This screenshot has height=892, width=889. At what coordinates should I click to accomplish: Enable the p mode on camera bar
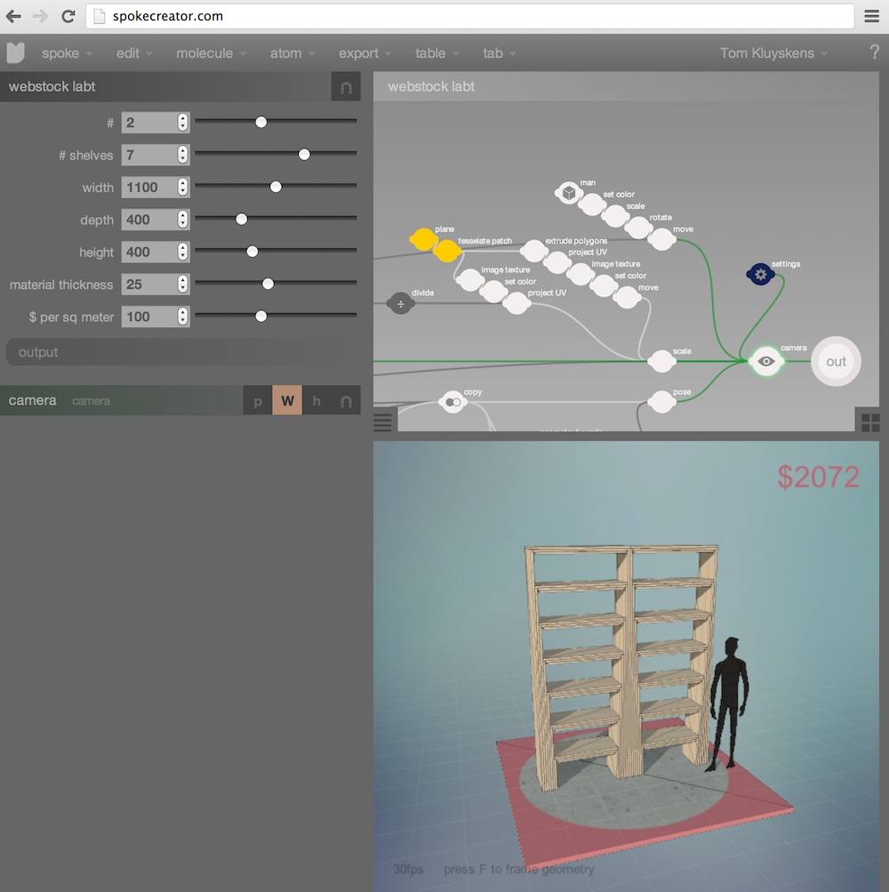(257, 400)
